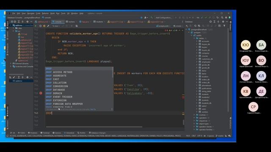Toggle the TODO tool window button
The image size is (271, 152).
(x=22, y=133)
